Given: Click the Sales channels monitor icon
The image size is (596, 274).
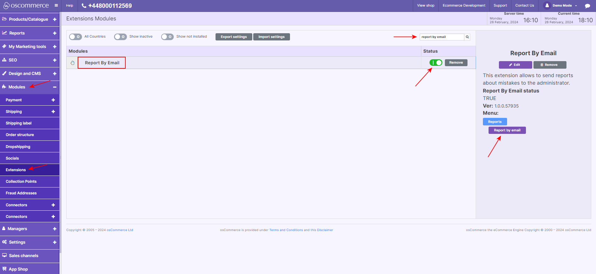Looking at the screenshot, I should pyautogui.click(x=4, y=255).
